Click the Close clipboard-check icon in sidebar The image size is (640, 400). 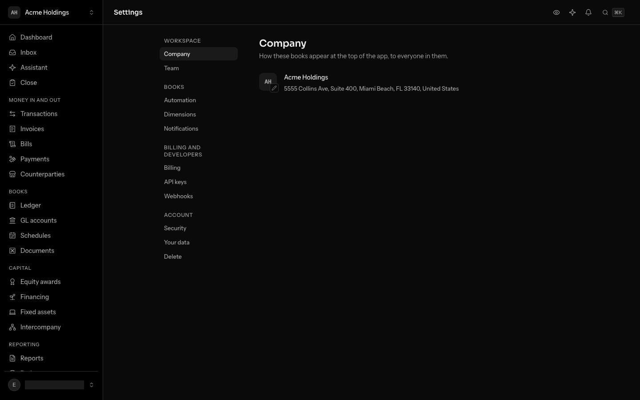point(12,83)
